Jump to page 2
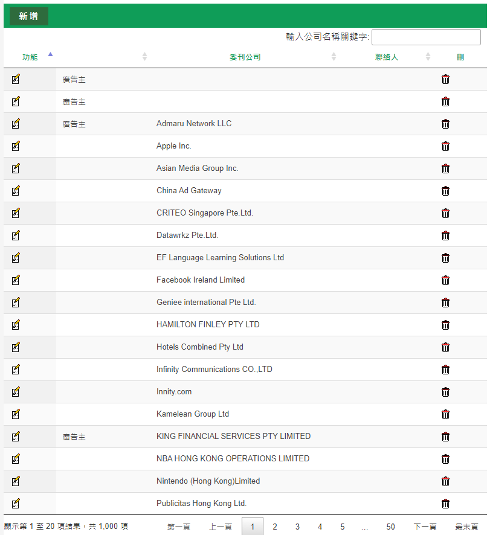The height and width of the screenshot is (535, 490). tap(275, 527)
